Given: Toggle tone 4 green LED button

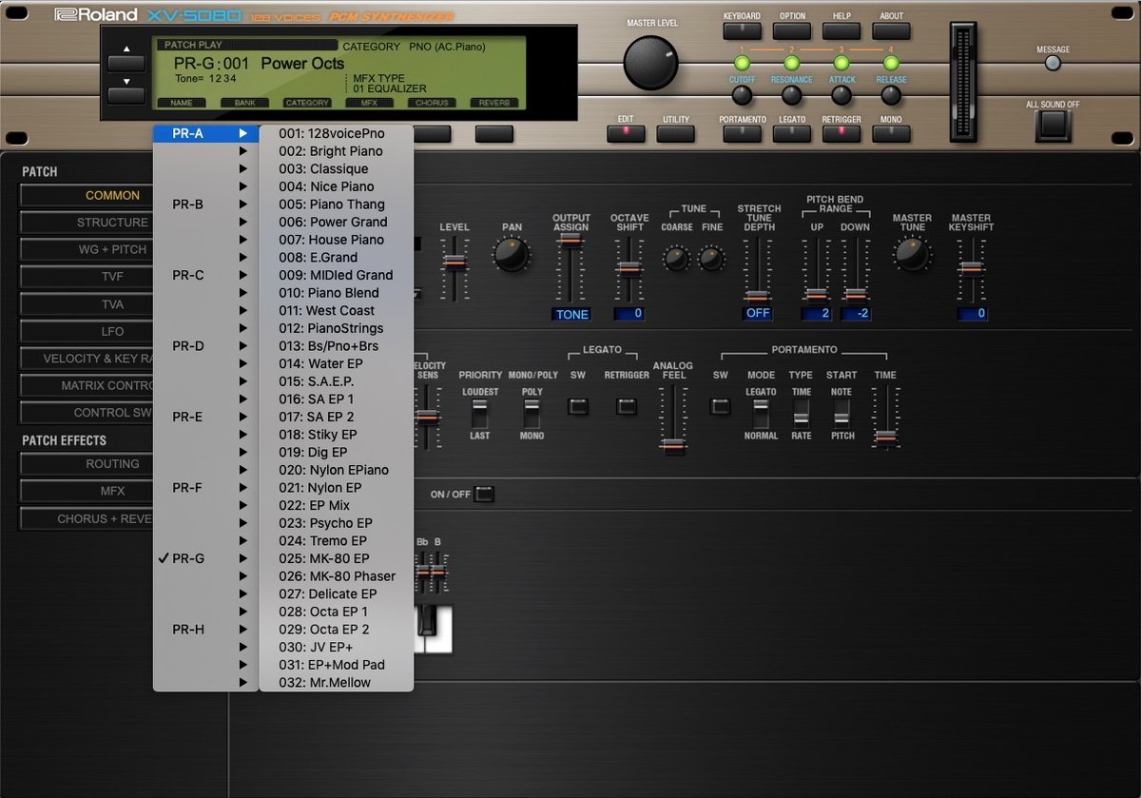Looking at the screenshot, I should tap(891, 62).
